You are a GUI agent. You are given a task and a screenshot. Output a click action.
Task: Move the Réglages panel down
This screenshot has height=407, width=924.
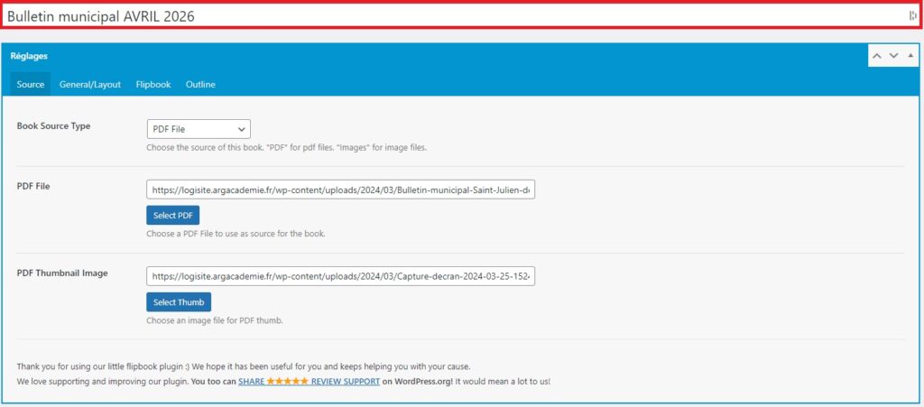[893, 56]
